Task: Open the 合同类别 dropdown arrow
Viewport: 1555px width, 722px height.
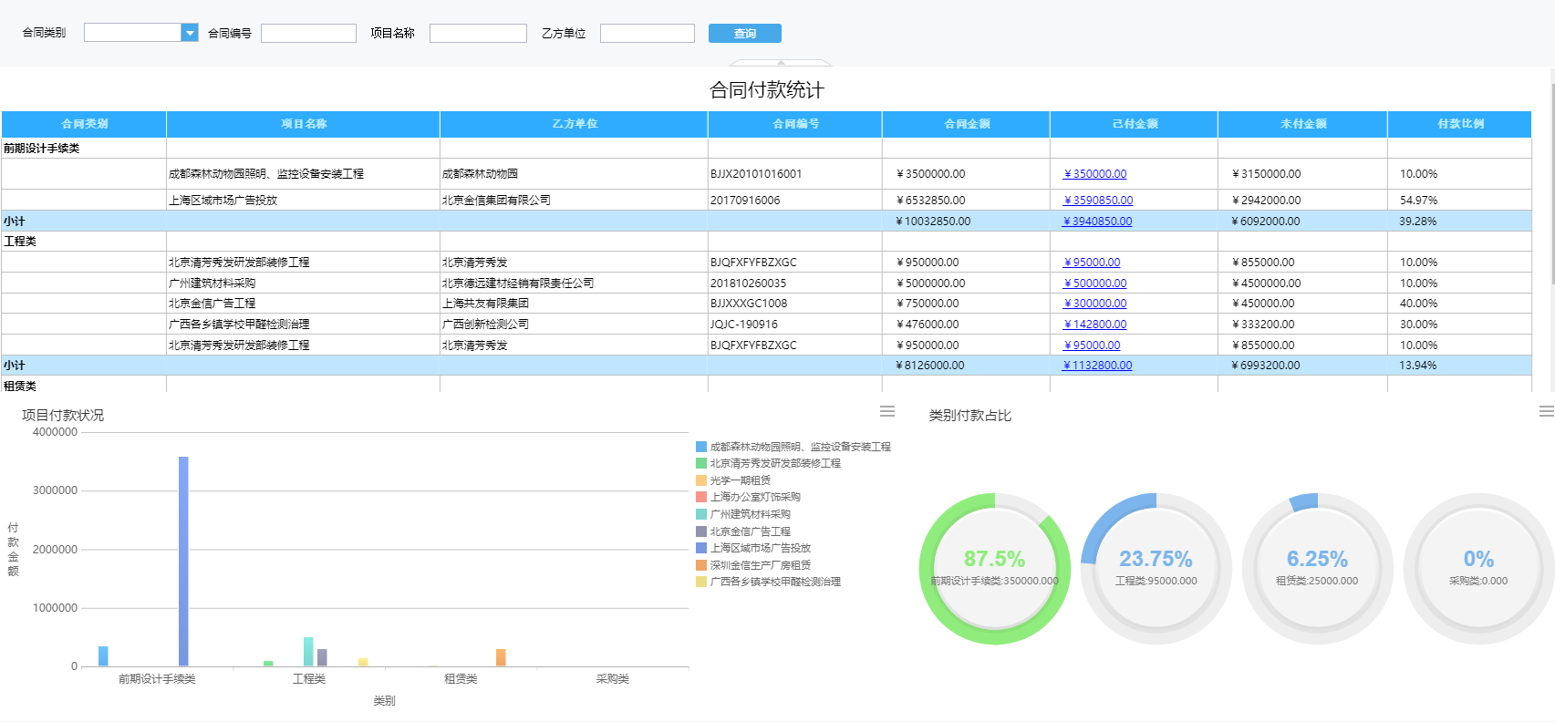Action: tap(190, 34)
